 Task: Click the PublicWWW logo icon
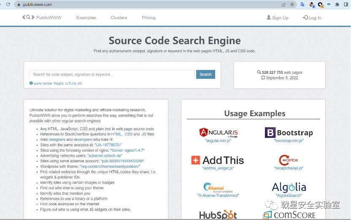[x=28, y=17]
